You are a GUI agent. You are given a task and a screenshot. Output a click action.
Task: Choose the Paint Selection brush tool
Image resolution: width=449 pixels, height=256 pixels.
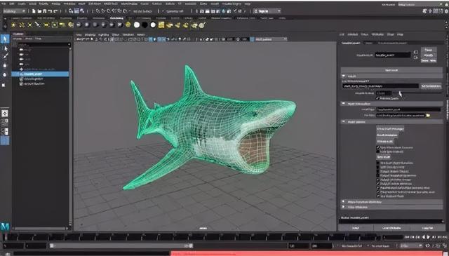click(5, 56)
